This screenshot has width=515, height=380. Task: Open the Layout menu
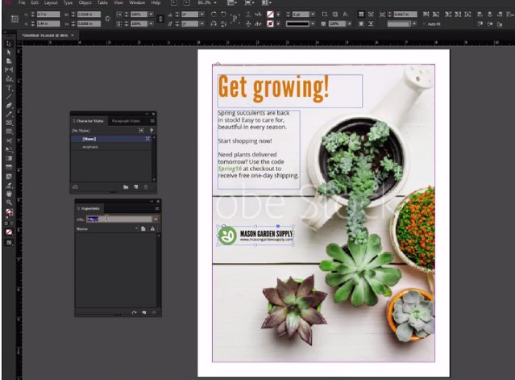pos(51,2)
